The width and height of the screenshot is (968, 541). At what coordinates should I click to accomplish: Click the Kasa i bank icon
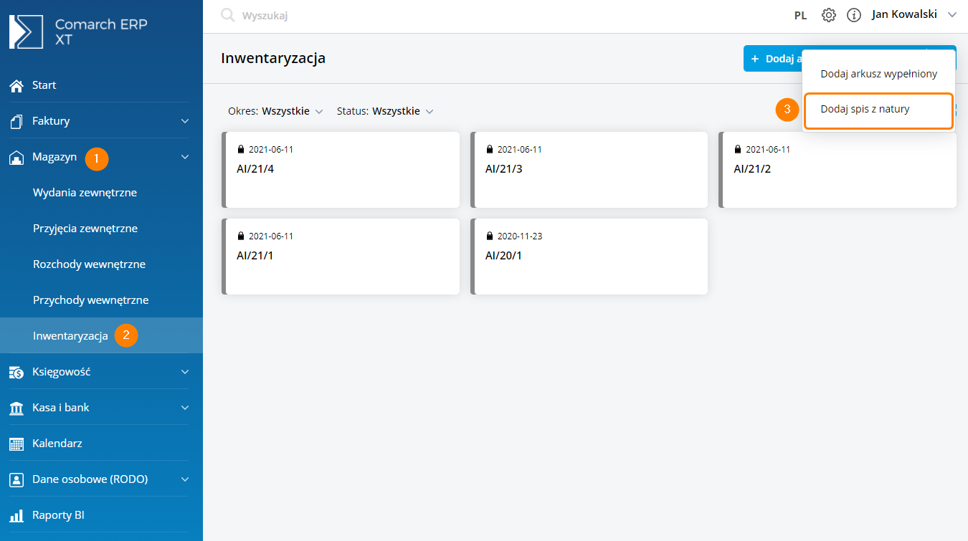pyautogui.click(x=16, y=408)
